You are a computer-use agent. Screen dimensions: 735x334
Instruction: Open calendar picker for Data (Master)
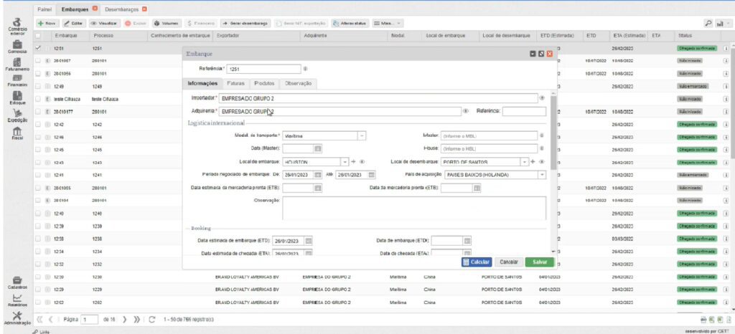(x=317, y=148)
